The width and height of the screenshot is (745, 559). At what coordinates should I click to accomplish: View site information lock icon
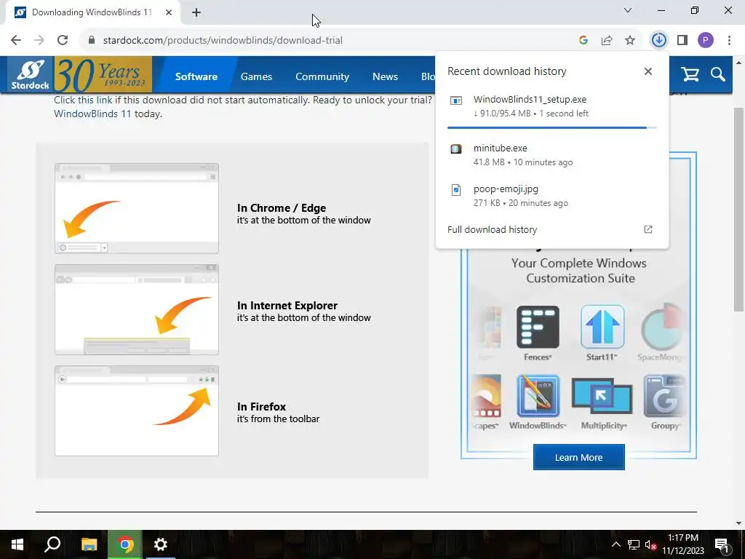(x=92, y=41)
